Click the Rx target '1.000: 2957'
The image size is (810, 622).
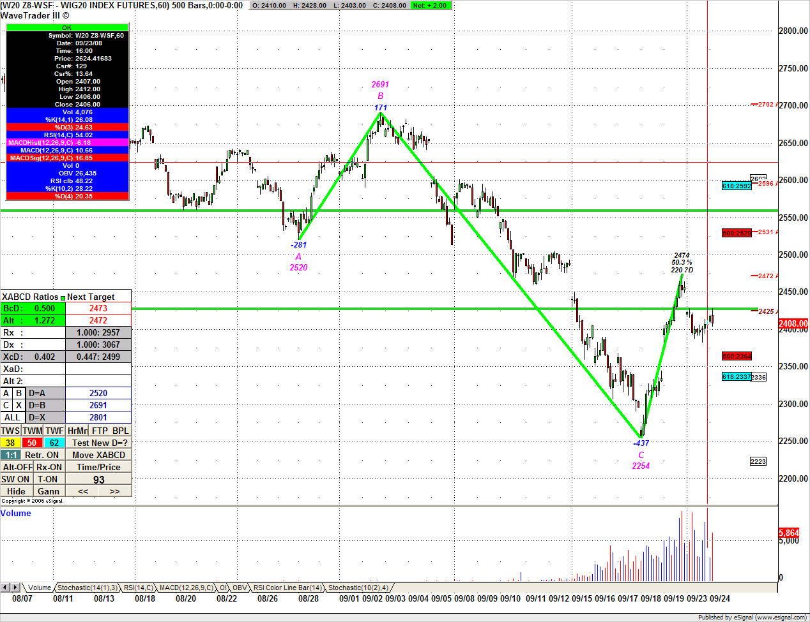(x=98, y=332)
